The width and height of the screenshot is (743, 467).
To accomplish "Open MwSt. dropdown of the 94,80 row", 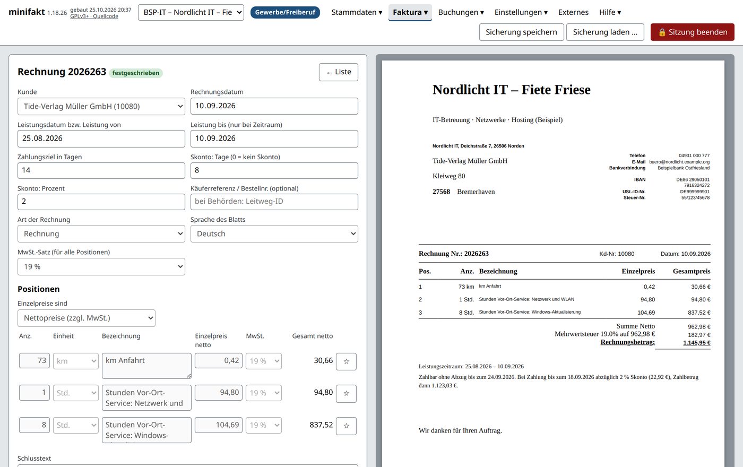I will click(264, 393).
